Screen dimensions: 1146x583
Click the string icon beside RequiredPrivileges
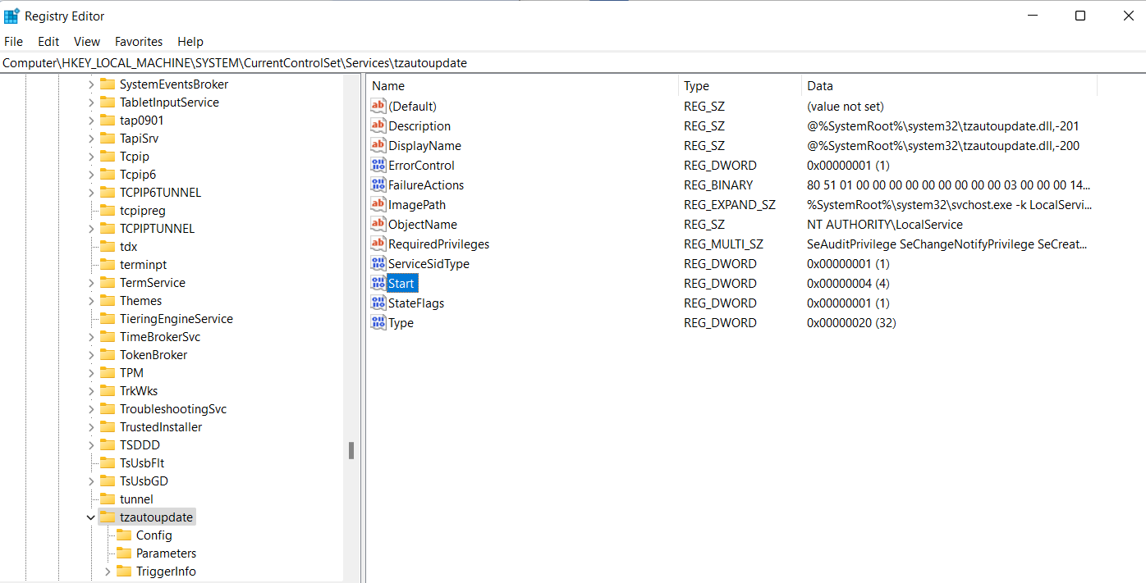(x=378, y=244)
